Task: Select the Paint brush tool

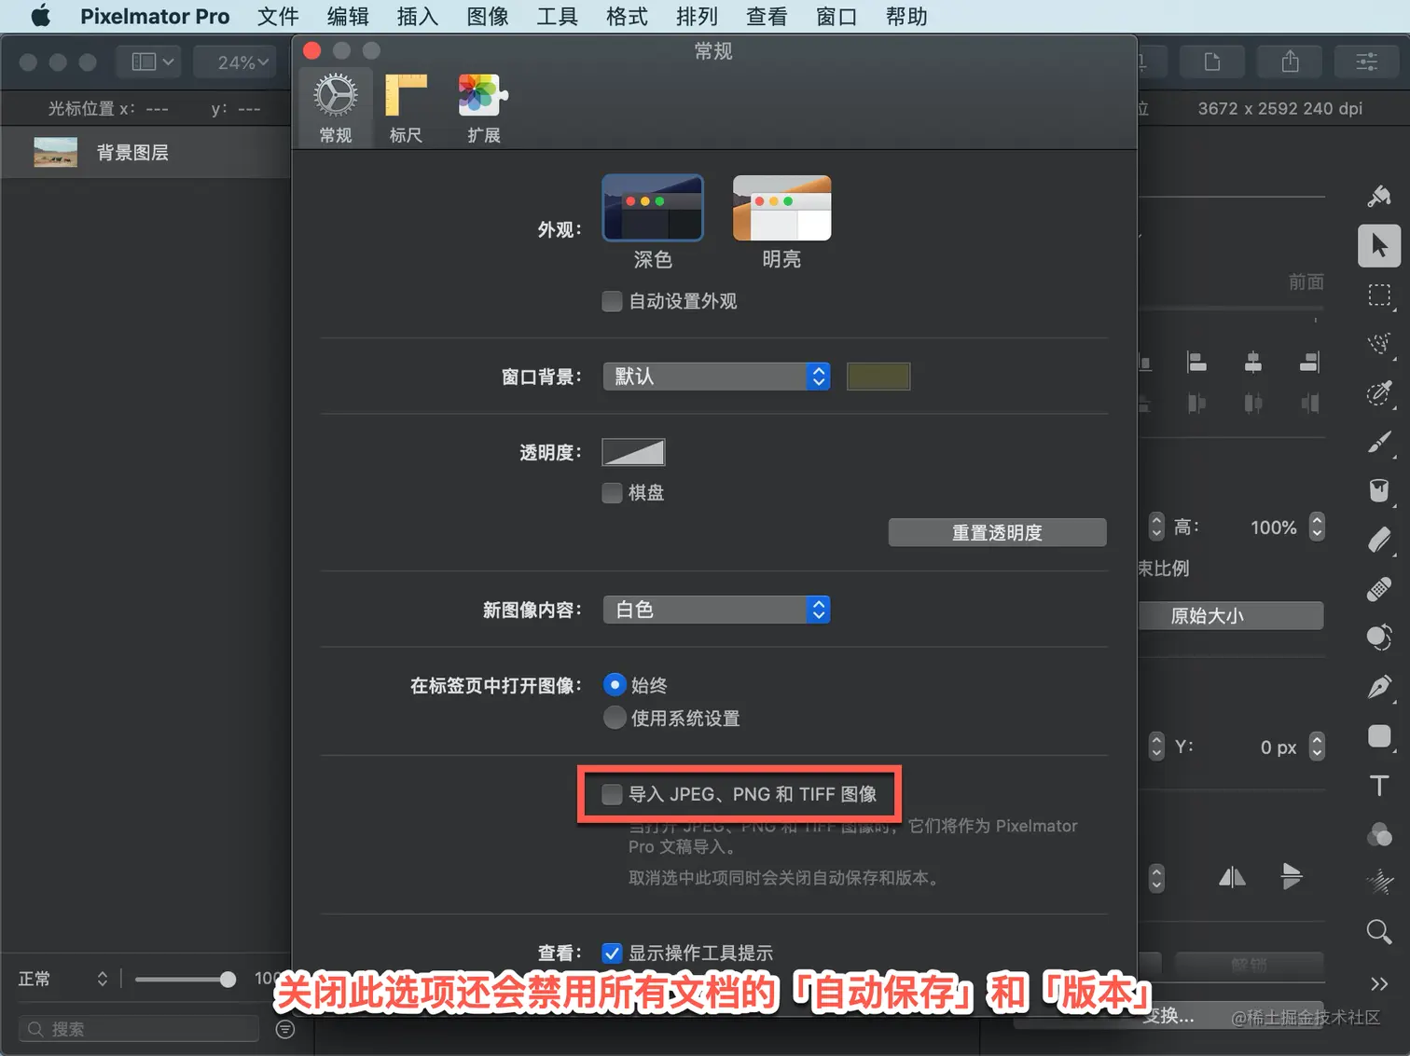Action: coord(1379,442)
